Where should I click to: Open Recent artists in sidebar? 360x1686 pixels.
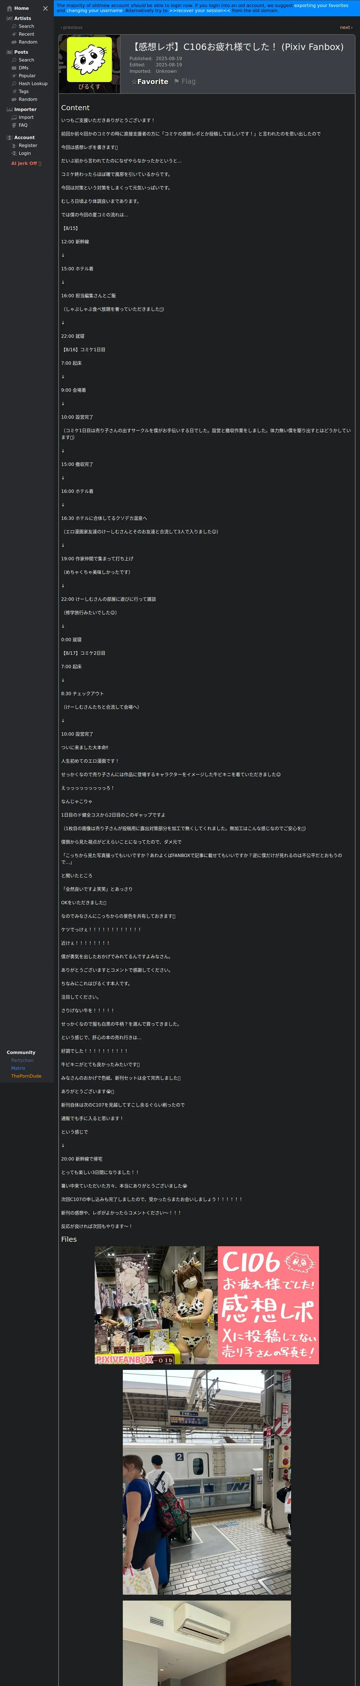click(26, 34)
